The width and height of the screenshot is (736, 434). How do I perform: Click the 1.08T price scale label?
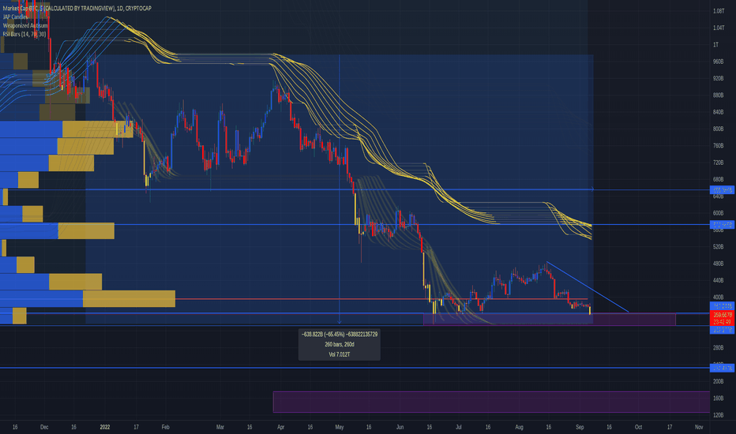tap(718, 11)
